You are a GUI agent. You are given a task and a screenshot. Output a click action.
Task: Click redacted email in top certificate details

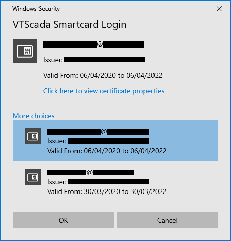(93, 44)
